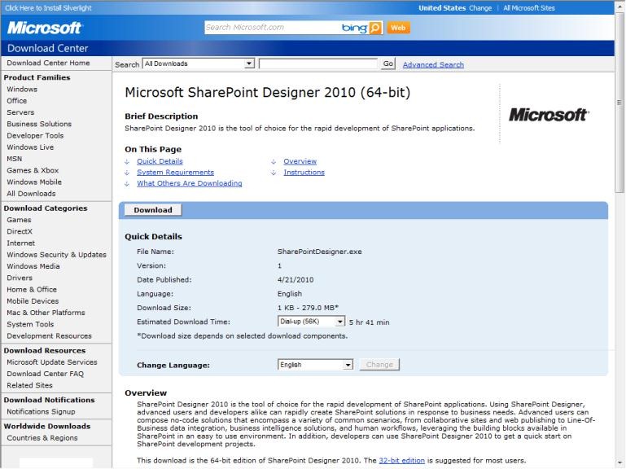The width and height of the screenshot is (626, 469).
Task: Open Windows Media category
Action: (x=33, y=266)
